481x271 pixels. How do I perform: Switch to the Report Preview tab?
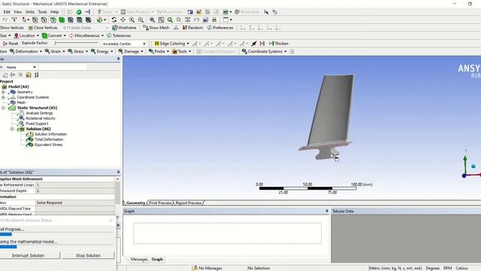(189, 202)
